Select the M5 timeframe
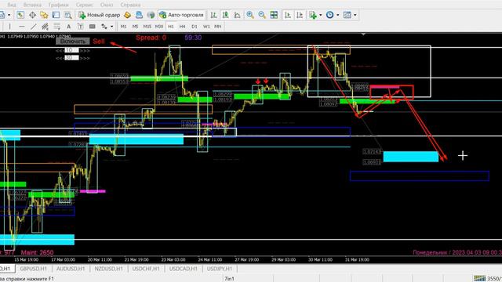The height and width of the screenshot is (282, 502). pos(135,27)
